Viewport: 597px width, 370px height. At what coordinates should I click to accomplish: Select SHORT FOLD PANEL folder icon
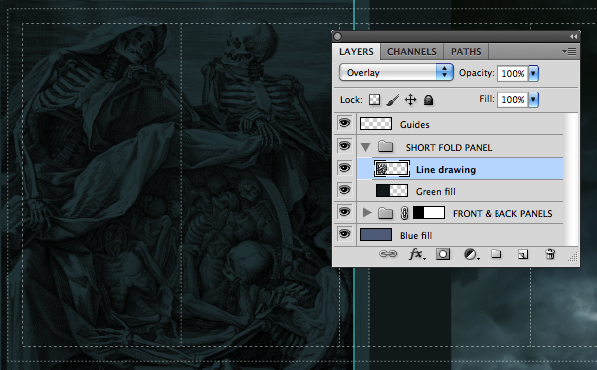[385, 146]
